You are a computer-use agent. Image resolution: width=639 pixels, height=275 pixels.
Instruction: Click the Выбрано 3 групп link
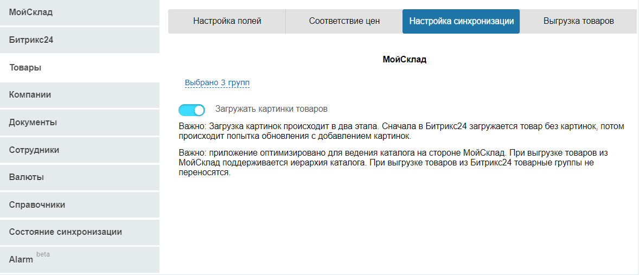click(x=217, y=82)
